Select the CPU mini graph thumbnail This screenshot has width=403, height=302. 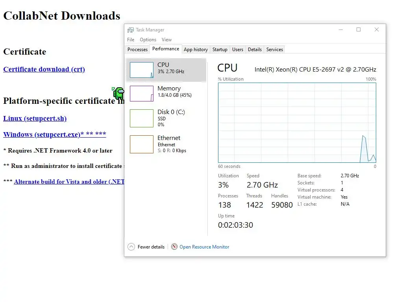pos(142,70)
